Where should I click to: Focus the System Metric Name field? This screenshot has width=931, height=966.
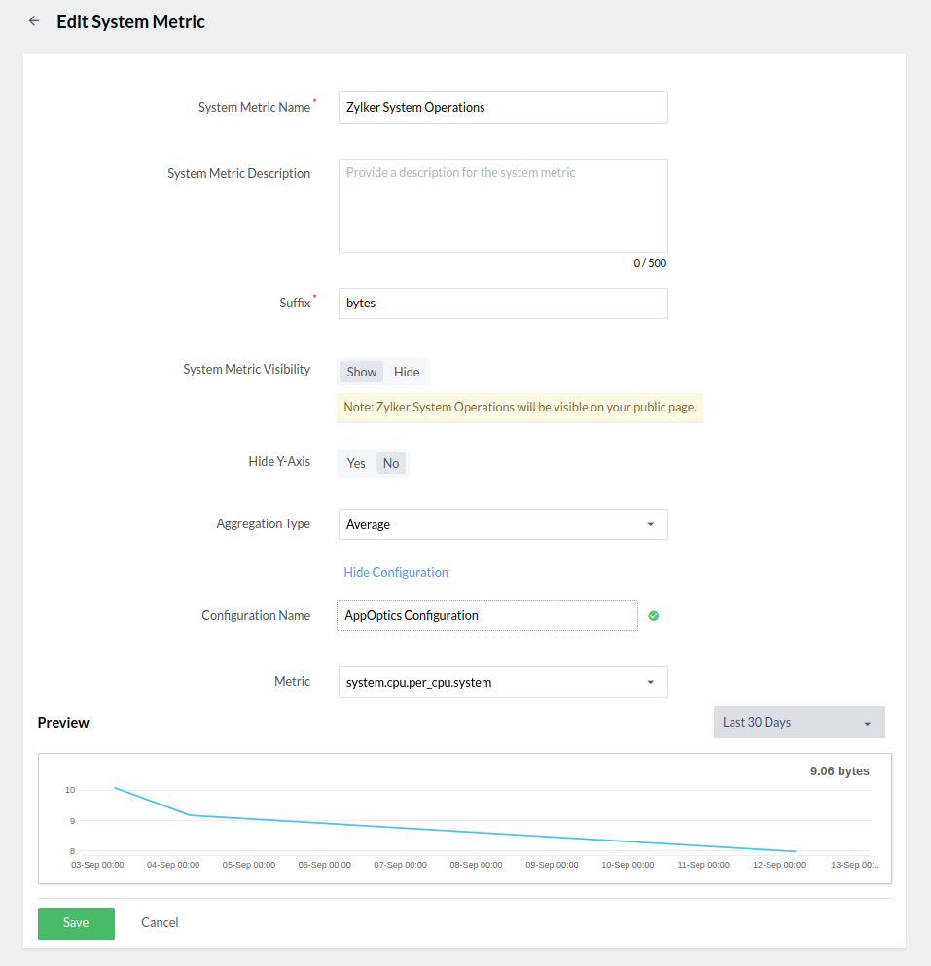502,108
